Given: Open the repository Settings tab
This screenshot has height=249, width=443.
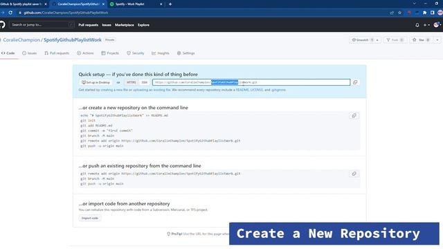Looking at the screenshot, I should [186, 53].
